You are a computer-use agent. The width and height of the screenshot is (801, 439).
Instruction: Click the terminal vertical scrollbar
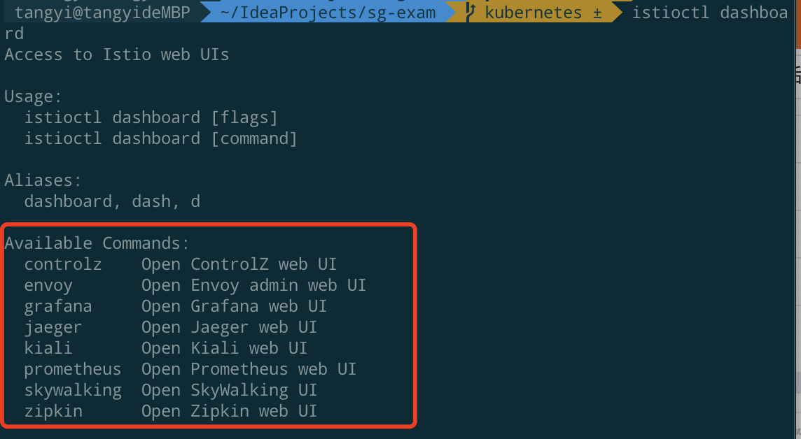(798, 219)
